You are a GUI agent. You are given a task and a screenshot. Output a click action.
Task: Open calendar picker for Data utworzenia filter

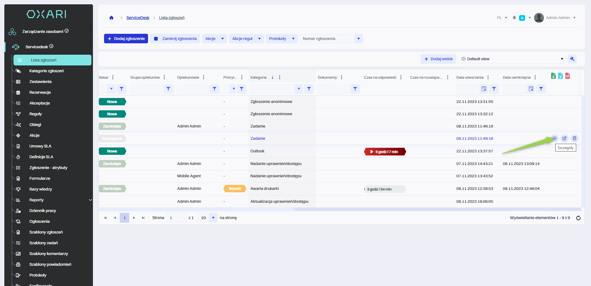click(x=484, y=89)
